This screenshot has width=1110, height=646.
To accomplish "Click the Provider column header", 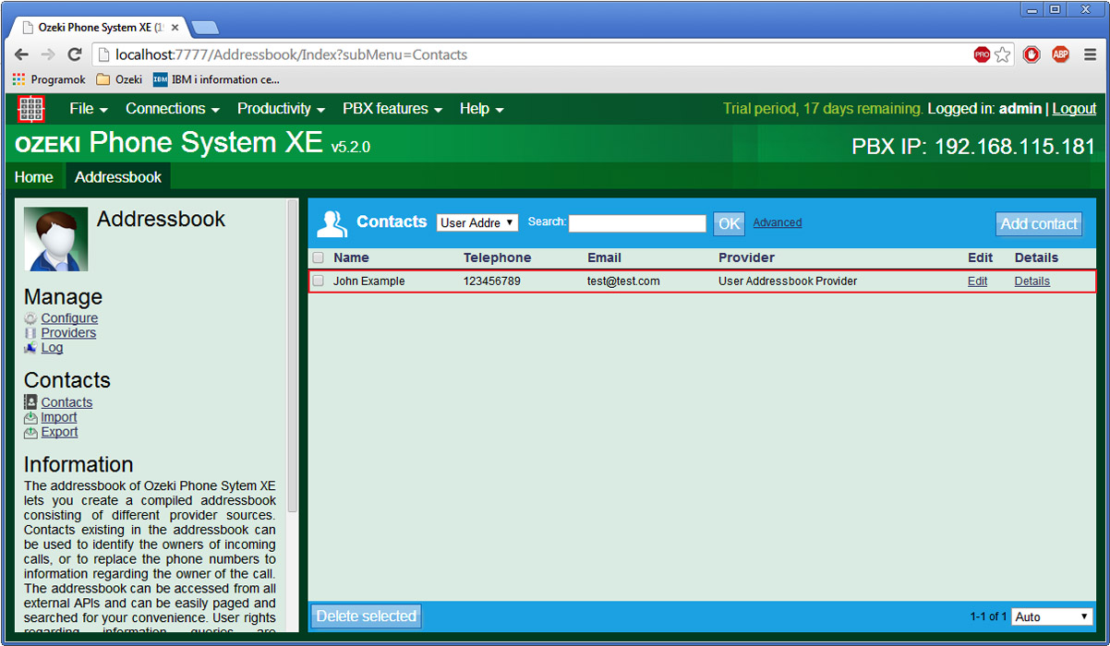I will pos(746,257).
